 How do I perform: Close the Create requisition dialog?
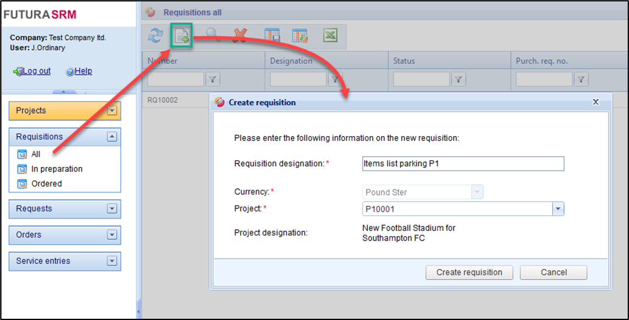(x=596, y=102)
